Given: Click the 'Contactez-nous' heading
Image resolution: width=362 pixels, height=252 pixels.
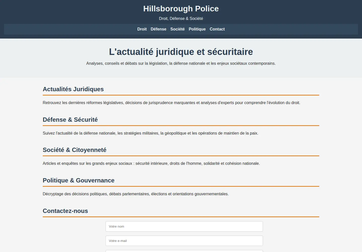Looking at the screenshot, I should [65, 211].
